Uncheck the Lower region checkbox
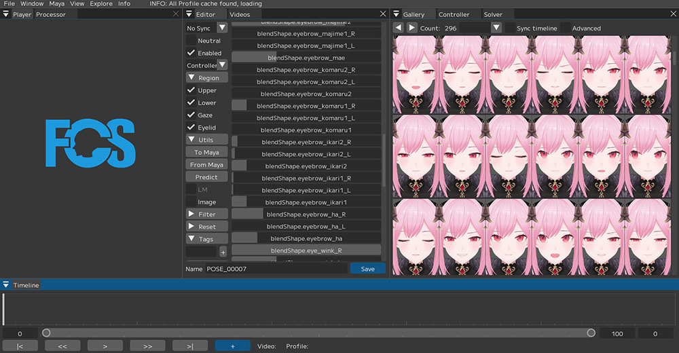Image resolution: width=679 pixels, height=353 pixels. [191, 103]
